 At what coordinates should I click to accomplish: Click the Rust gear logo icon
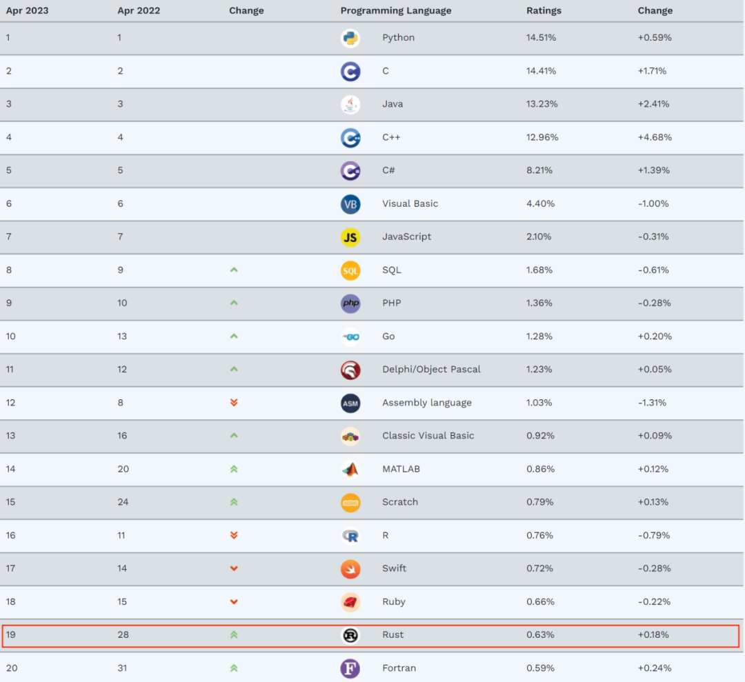(350, 635)
